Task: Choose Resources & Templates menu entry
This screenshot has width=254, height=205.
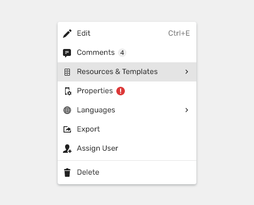Action: coord(127,72)
